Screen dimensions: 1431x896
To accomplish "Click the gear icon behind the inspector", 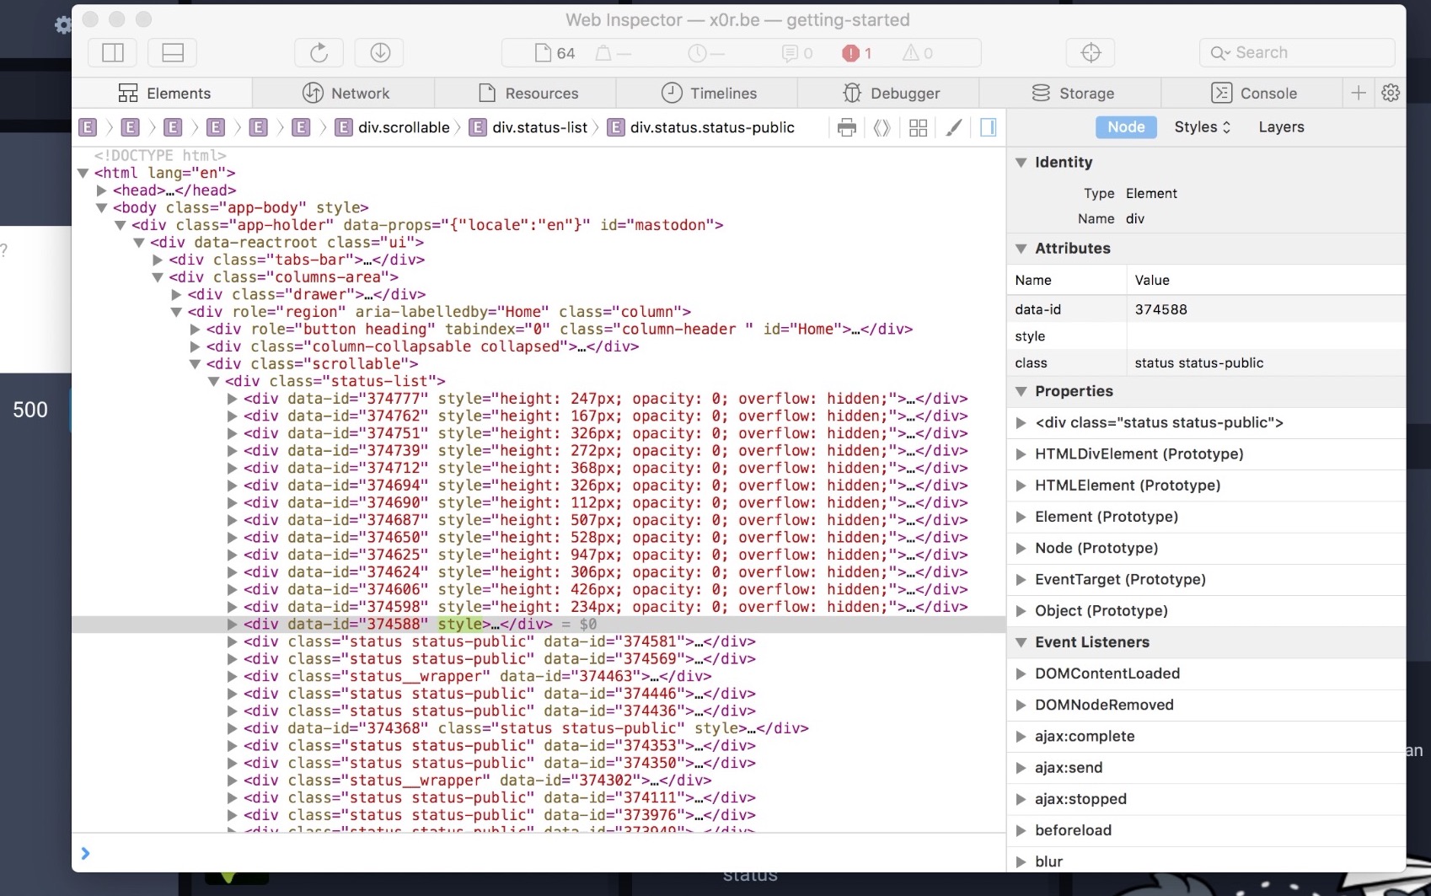I will click(62, 24).
